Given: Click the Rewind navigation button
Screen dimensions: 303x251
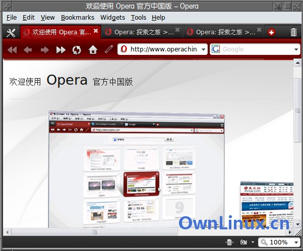Looking at the screenshot, I should click(x=13, y=50).
